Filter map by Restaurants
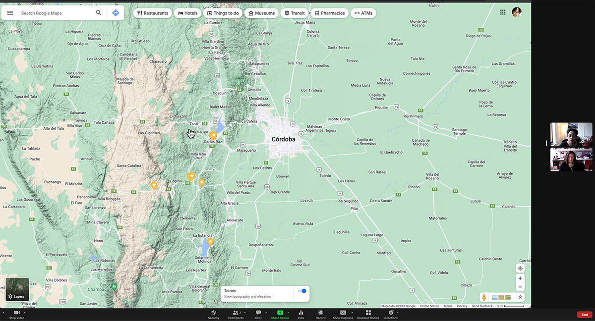 (x=153, y=13)
